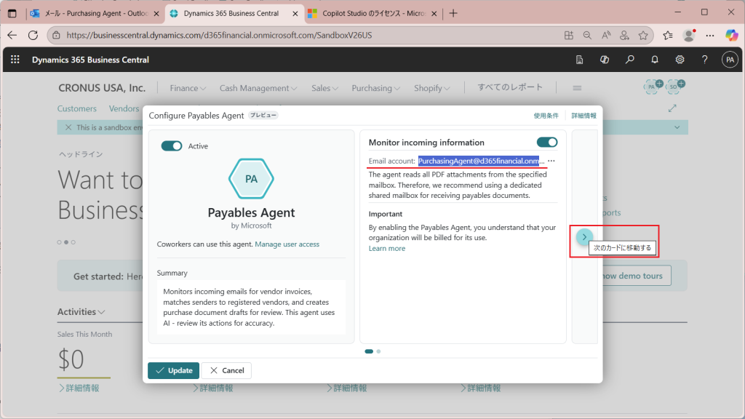Screen dimensions: 745x419
Task: Open the Edge favorites list icon
Action: coord(668,35)
